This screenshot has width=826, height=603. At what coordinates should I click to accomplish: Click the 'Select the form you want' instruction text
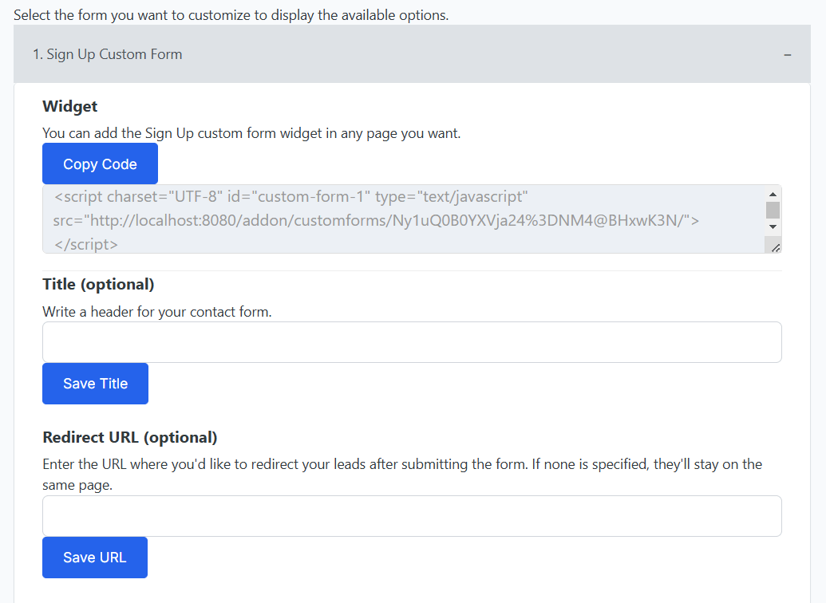coord(231,14)
